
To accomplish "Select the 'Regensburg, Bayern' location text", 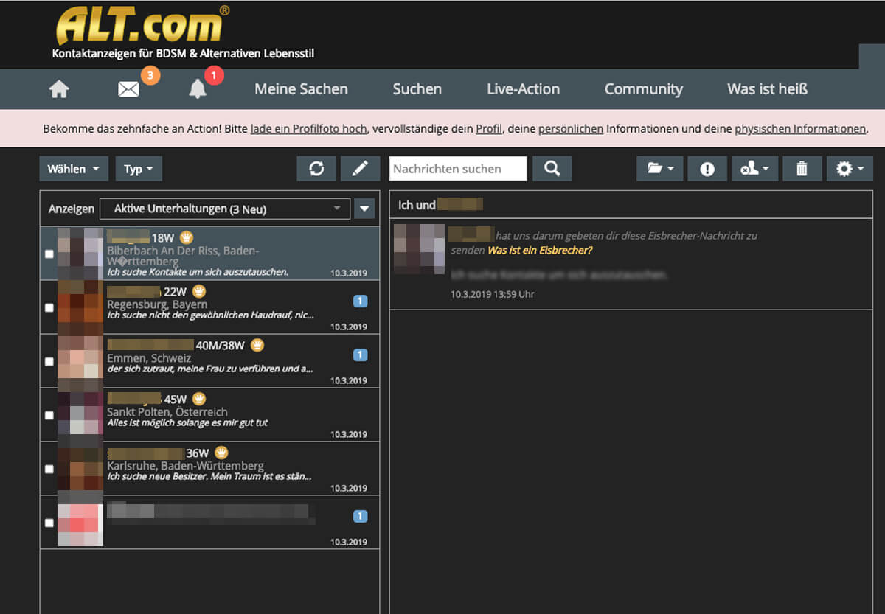I will (157, 304).
